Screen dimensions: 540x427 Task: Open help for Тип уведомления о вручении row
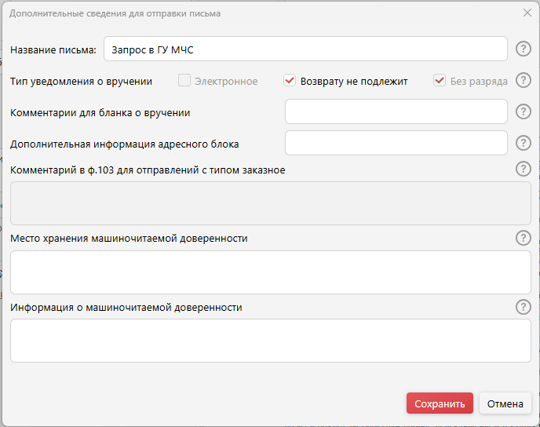pos(524,81)
